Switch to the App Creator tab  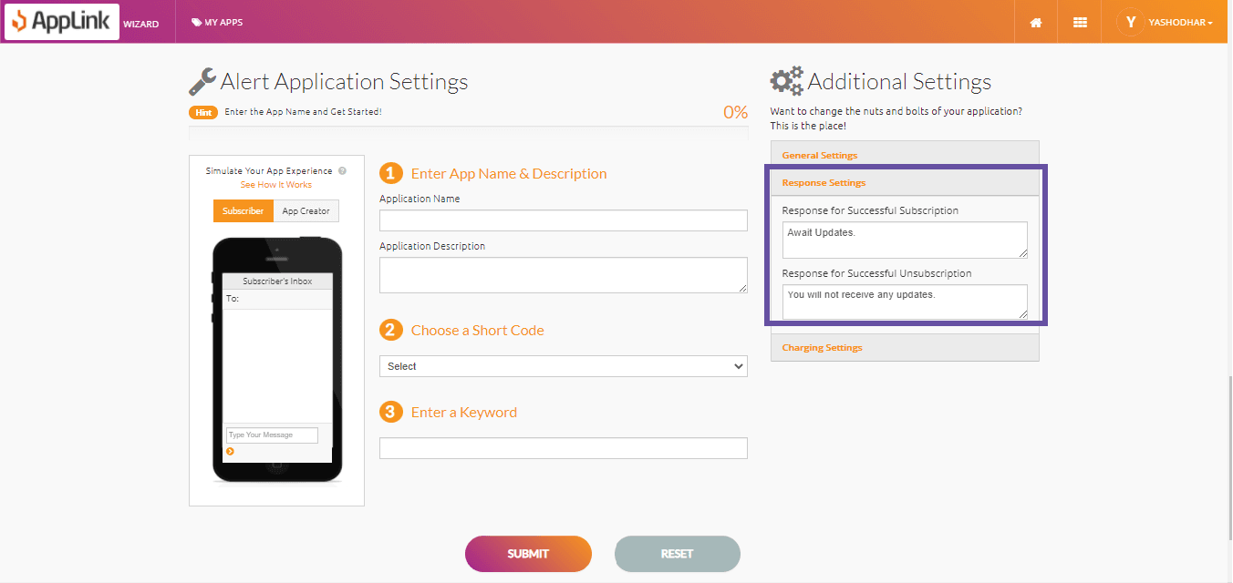tap(306, 210)
